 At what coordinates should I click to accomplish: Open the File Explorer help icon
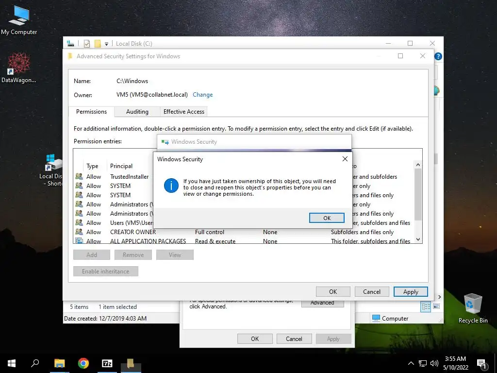tap(438, 56)
